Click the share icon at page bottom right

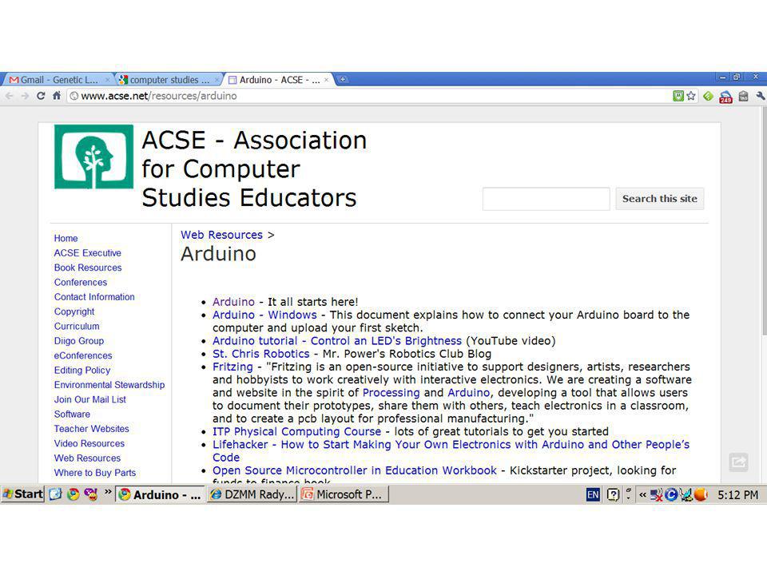pyautogui.click(x=738, y=462)
